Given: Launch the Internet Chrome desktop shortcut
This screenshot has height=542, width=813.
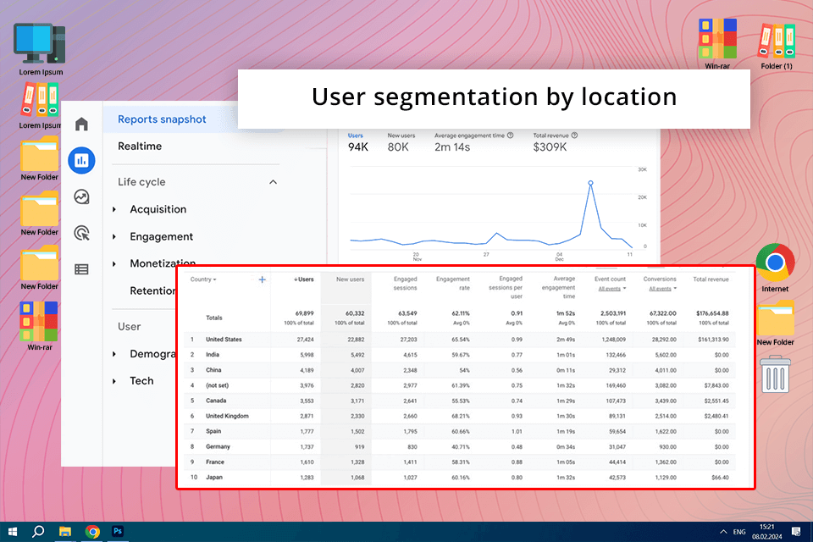Looking at the screenshot, I should 775,263.
